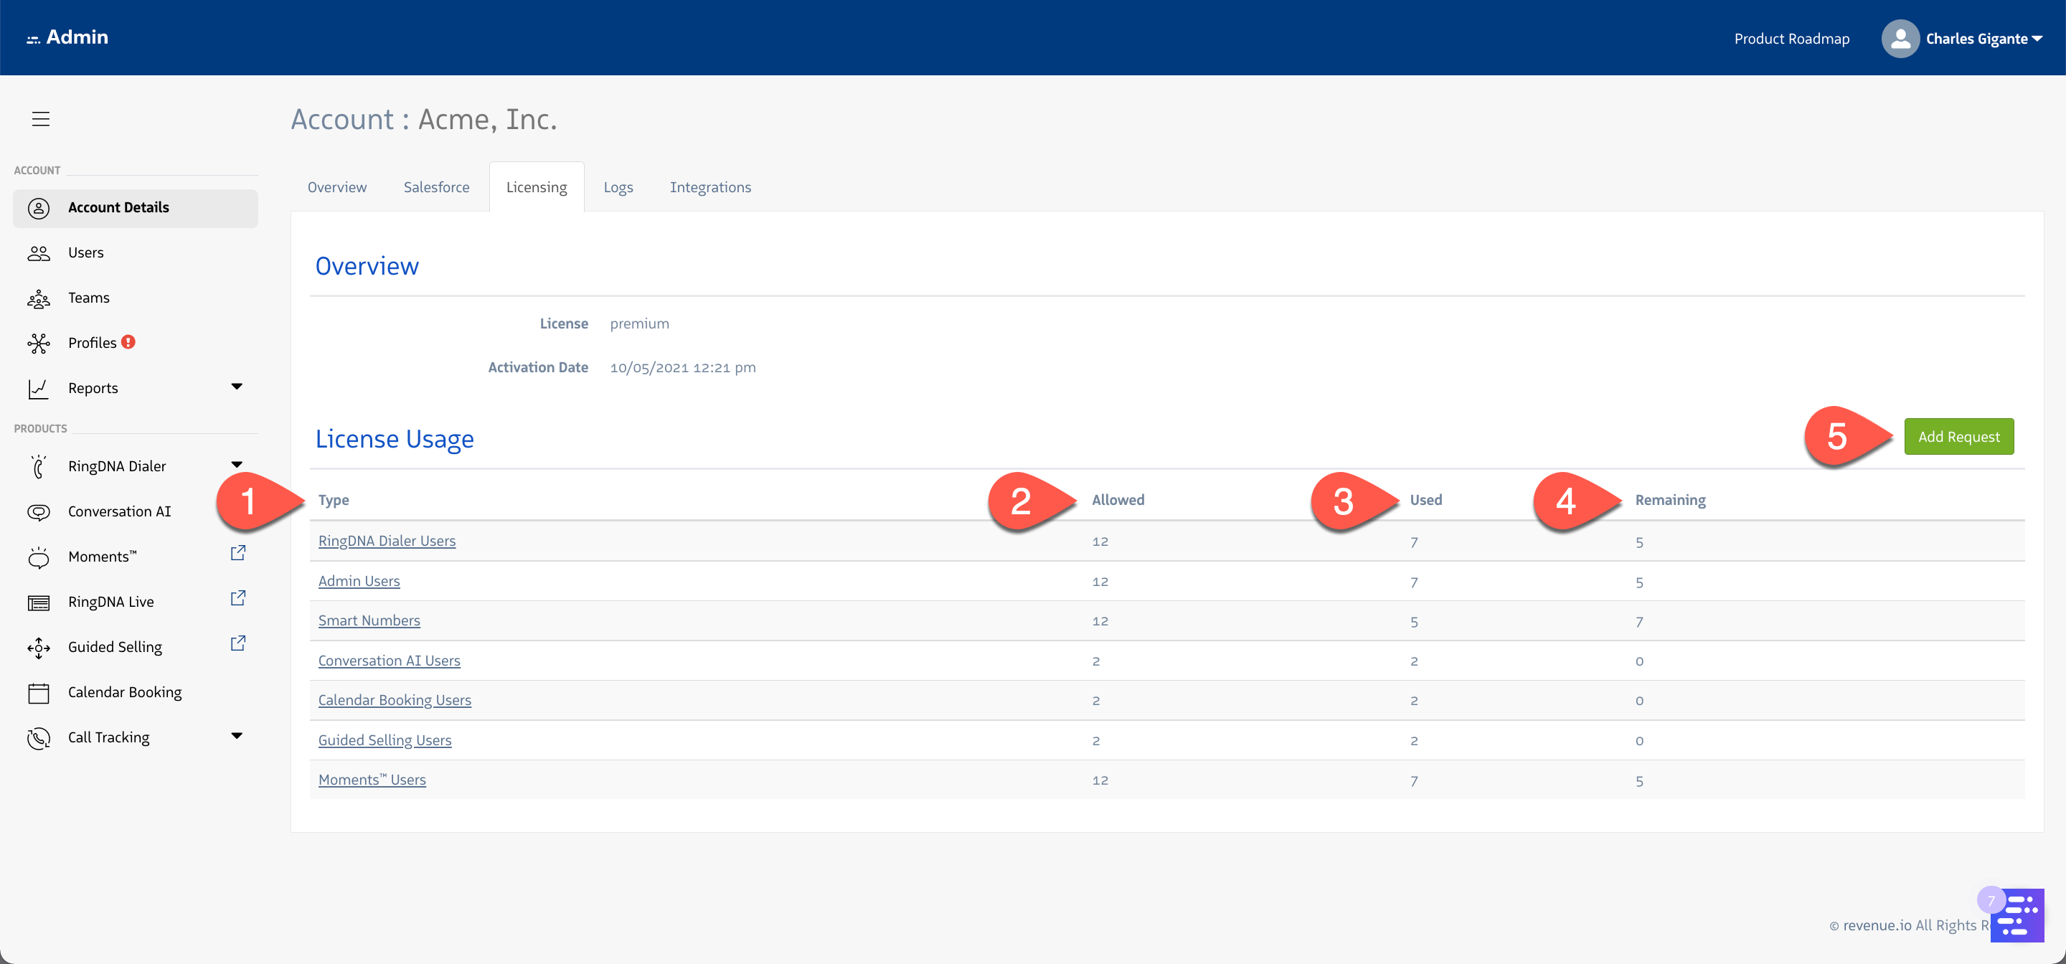Click the hamburger menu icon
Image resolution: width=2066 pixels, height=964 pixels.
40,118
